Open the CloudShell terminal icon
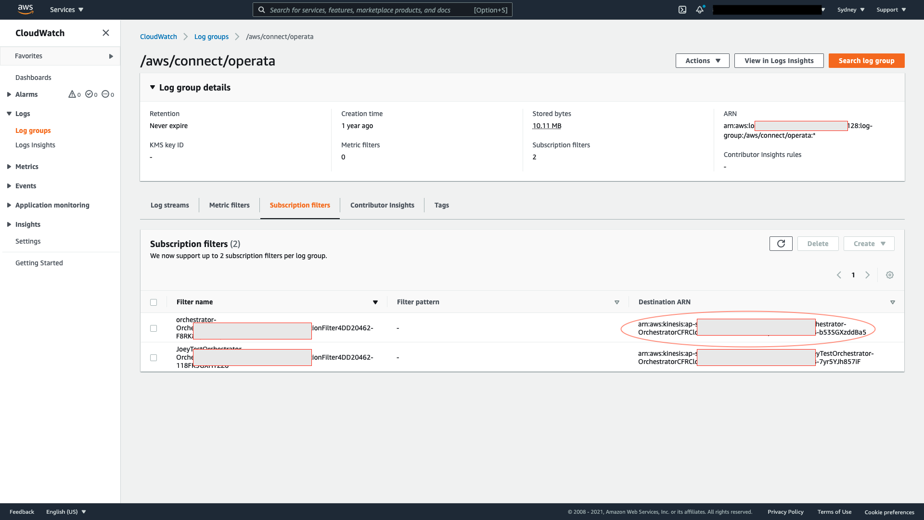The width and height of the screenshot is (924, 520). coord(682,10)
